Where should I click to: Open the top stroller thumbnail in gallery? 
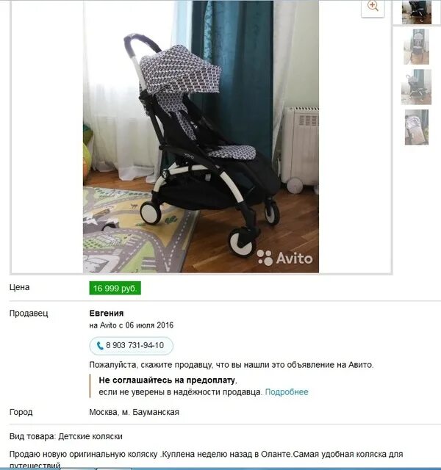417,12
